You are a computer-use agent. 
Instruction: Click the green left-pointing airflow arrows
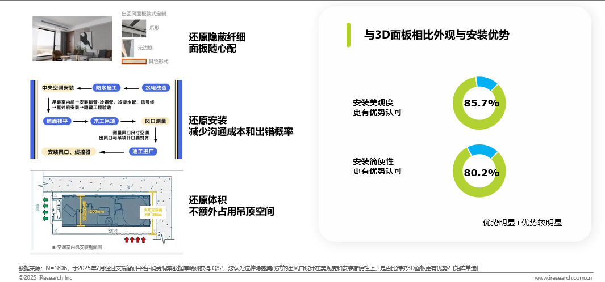(x=45, y=210)
